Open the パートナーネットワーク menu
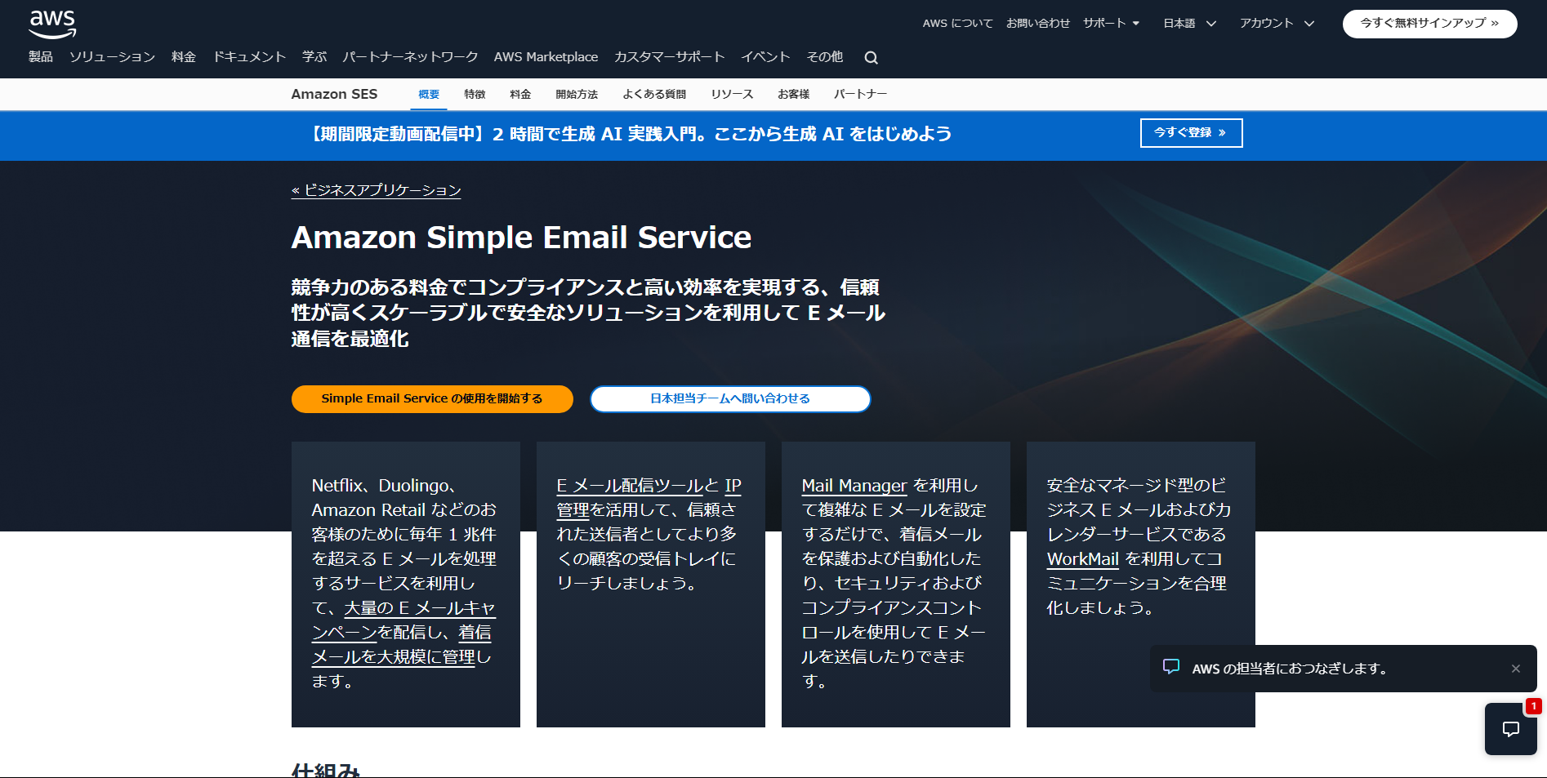Screen dimensions: 1547x778 point(410,57)
